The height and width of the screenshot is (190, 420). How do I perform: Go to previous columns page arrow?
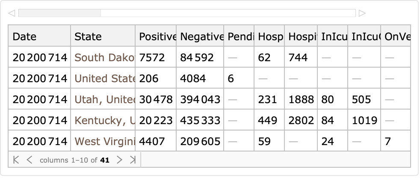click(29, 160)
